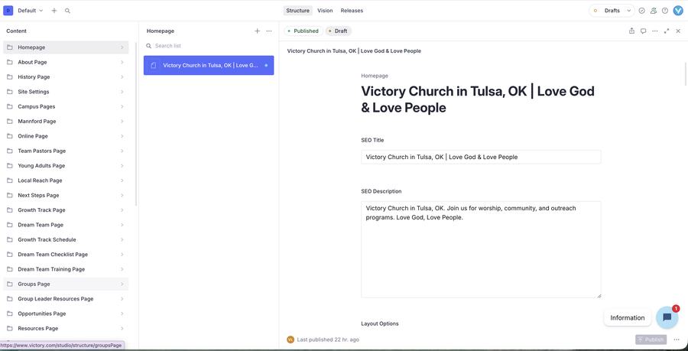Open the Opportunities Page item
Image resolution: width=688 pixels, height=351 pixels.
pyautogui.click(x=66, y=314)
